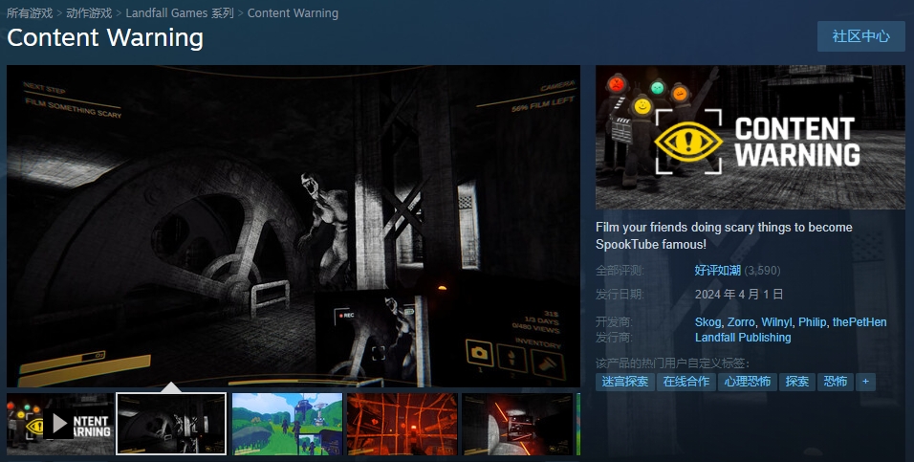Open developer Zorro link
The width and height of the screenshot is (914, 462).
click(x=741, y=322)
